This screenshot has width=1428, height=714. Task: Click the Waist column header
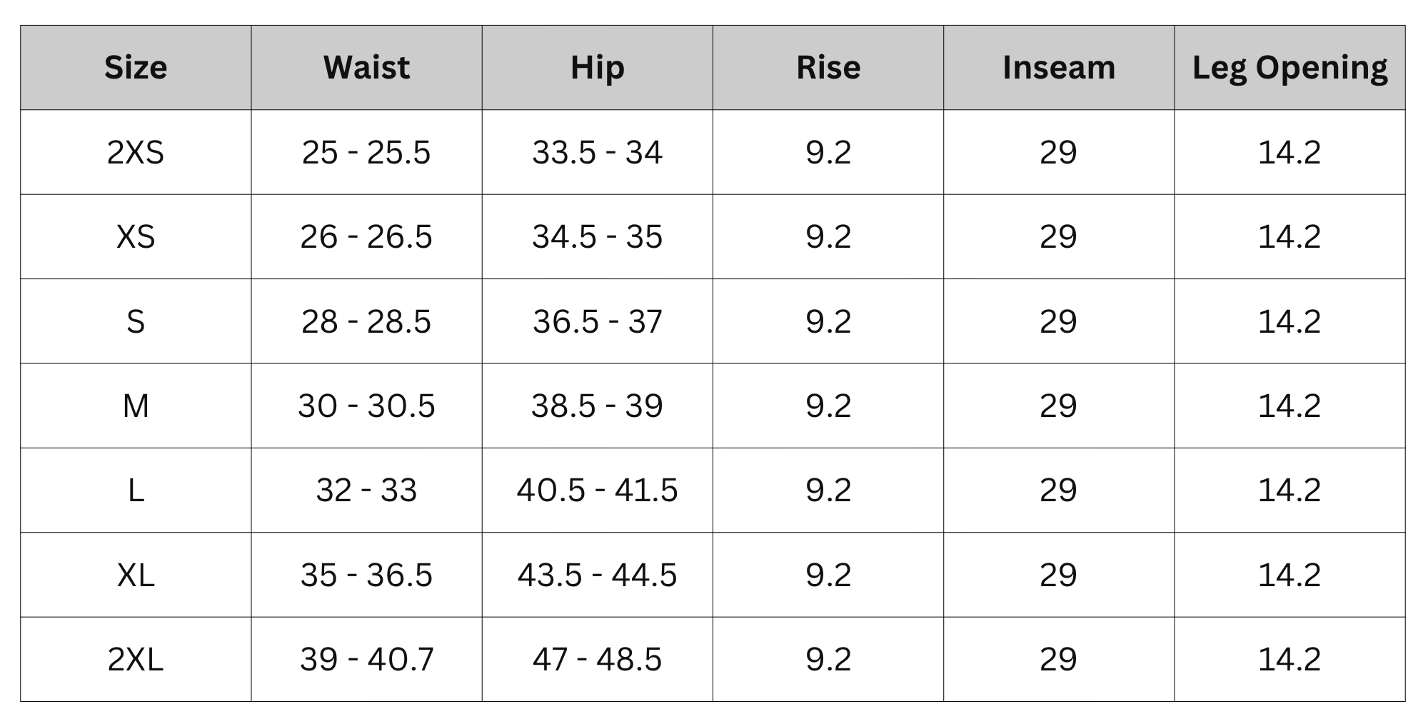366,68
